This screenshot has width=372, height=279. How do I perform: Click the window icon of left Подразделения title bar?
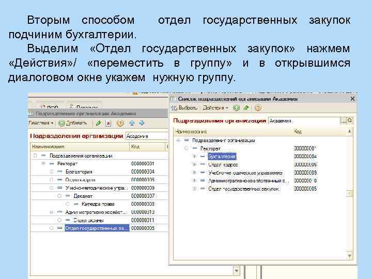point(30,113)
